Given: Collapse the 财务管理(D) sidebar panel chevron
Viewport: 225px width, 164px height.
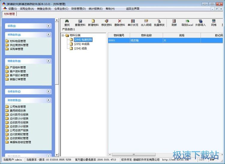Looking at the screenshot, I should [49, 100].
